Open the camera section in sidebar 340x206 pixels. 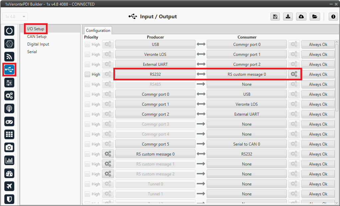click(x=9, y=147)
